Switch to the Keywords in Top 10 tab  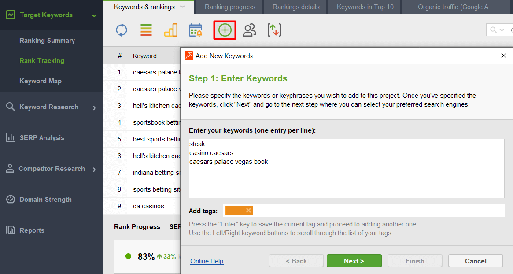coord(365,7)
